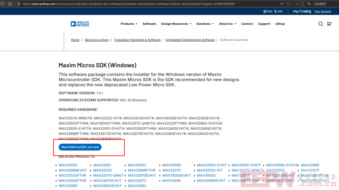Open MAX32655 product link
The height and width of the screenshot is (190, 339).
(241, 175)
